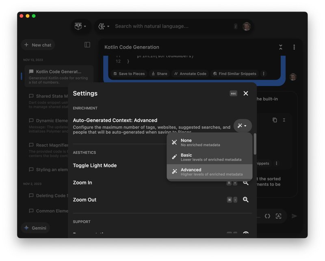
Task: Open second snippet more options dots
Action: point(277,163)
